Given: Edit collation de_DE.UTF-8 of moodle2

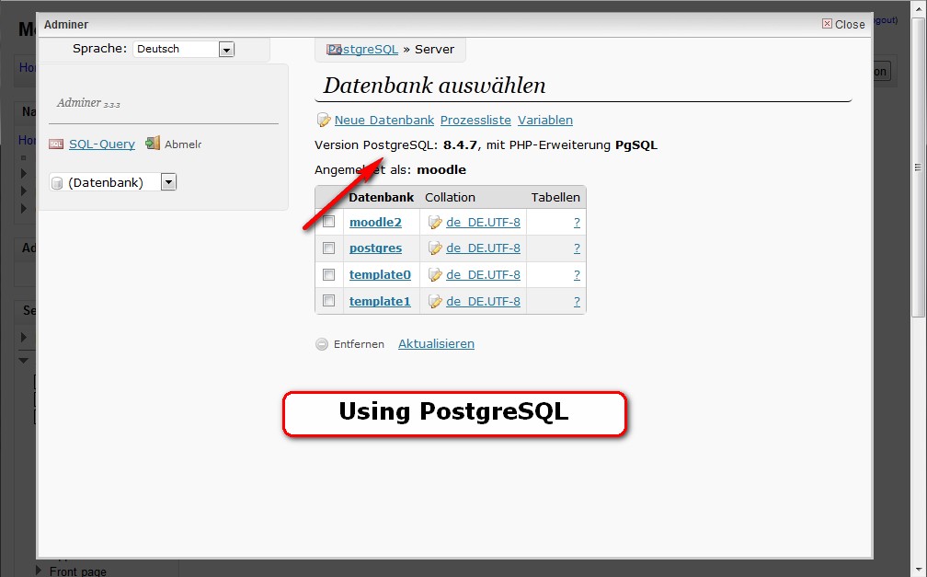Looking at the screenshot, I should coord(483,223).
